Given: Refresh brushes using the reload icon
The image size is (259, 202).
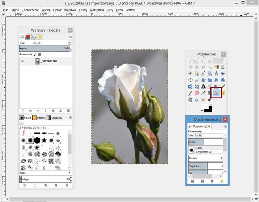Looking at the screenshot, I should 68,185.
